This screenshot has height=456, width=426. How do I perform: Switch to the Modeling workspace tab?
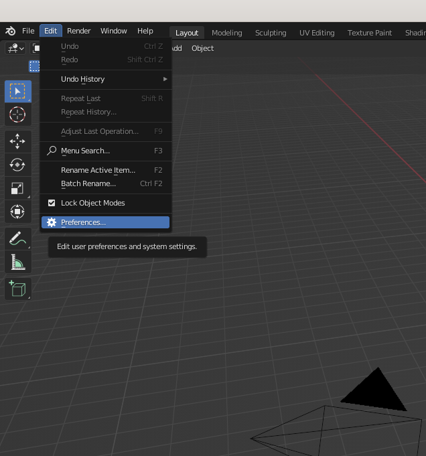226,33
